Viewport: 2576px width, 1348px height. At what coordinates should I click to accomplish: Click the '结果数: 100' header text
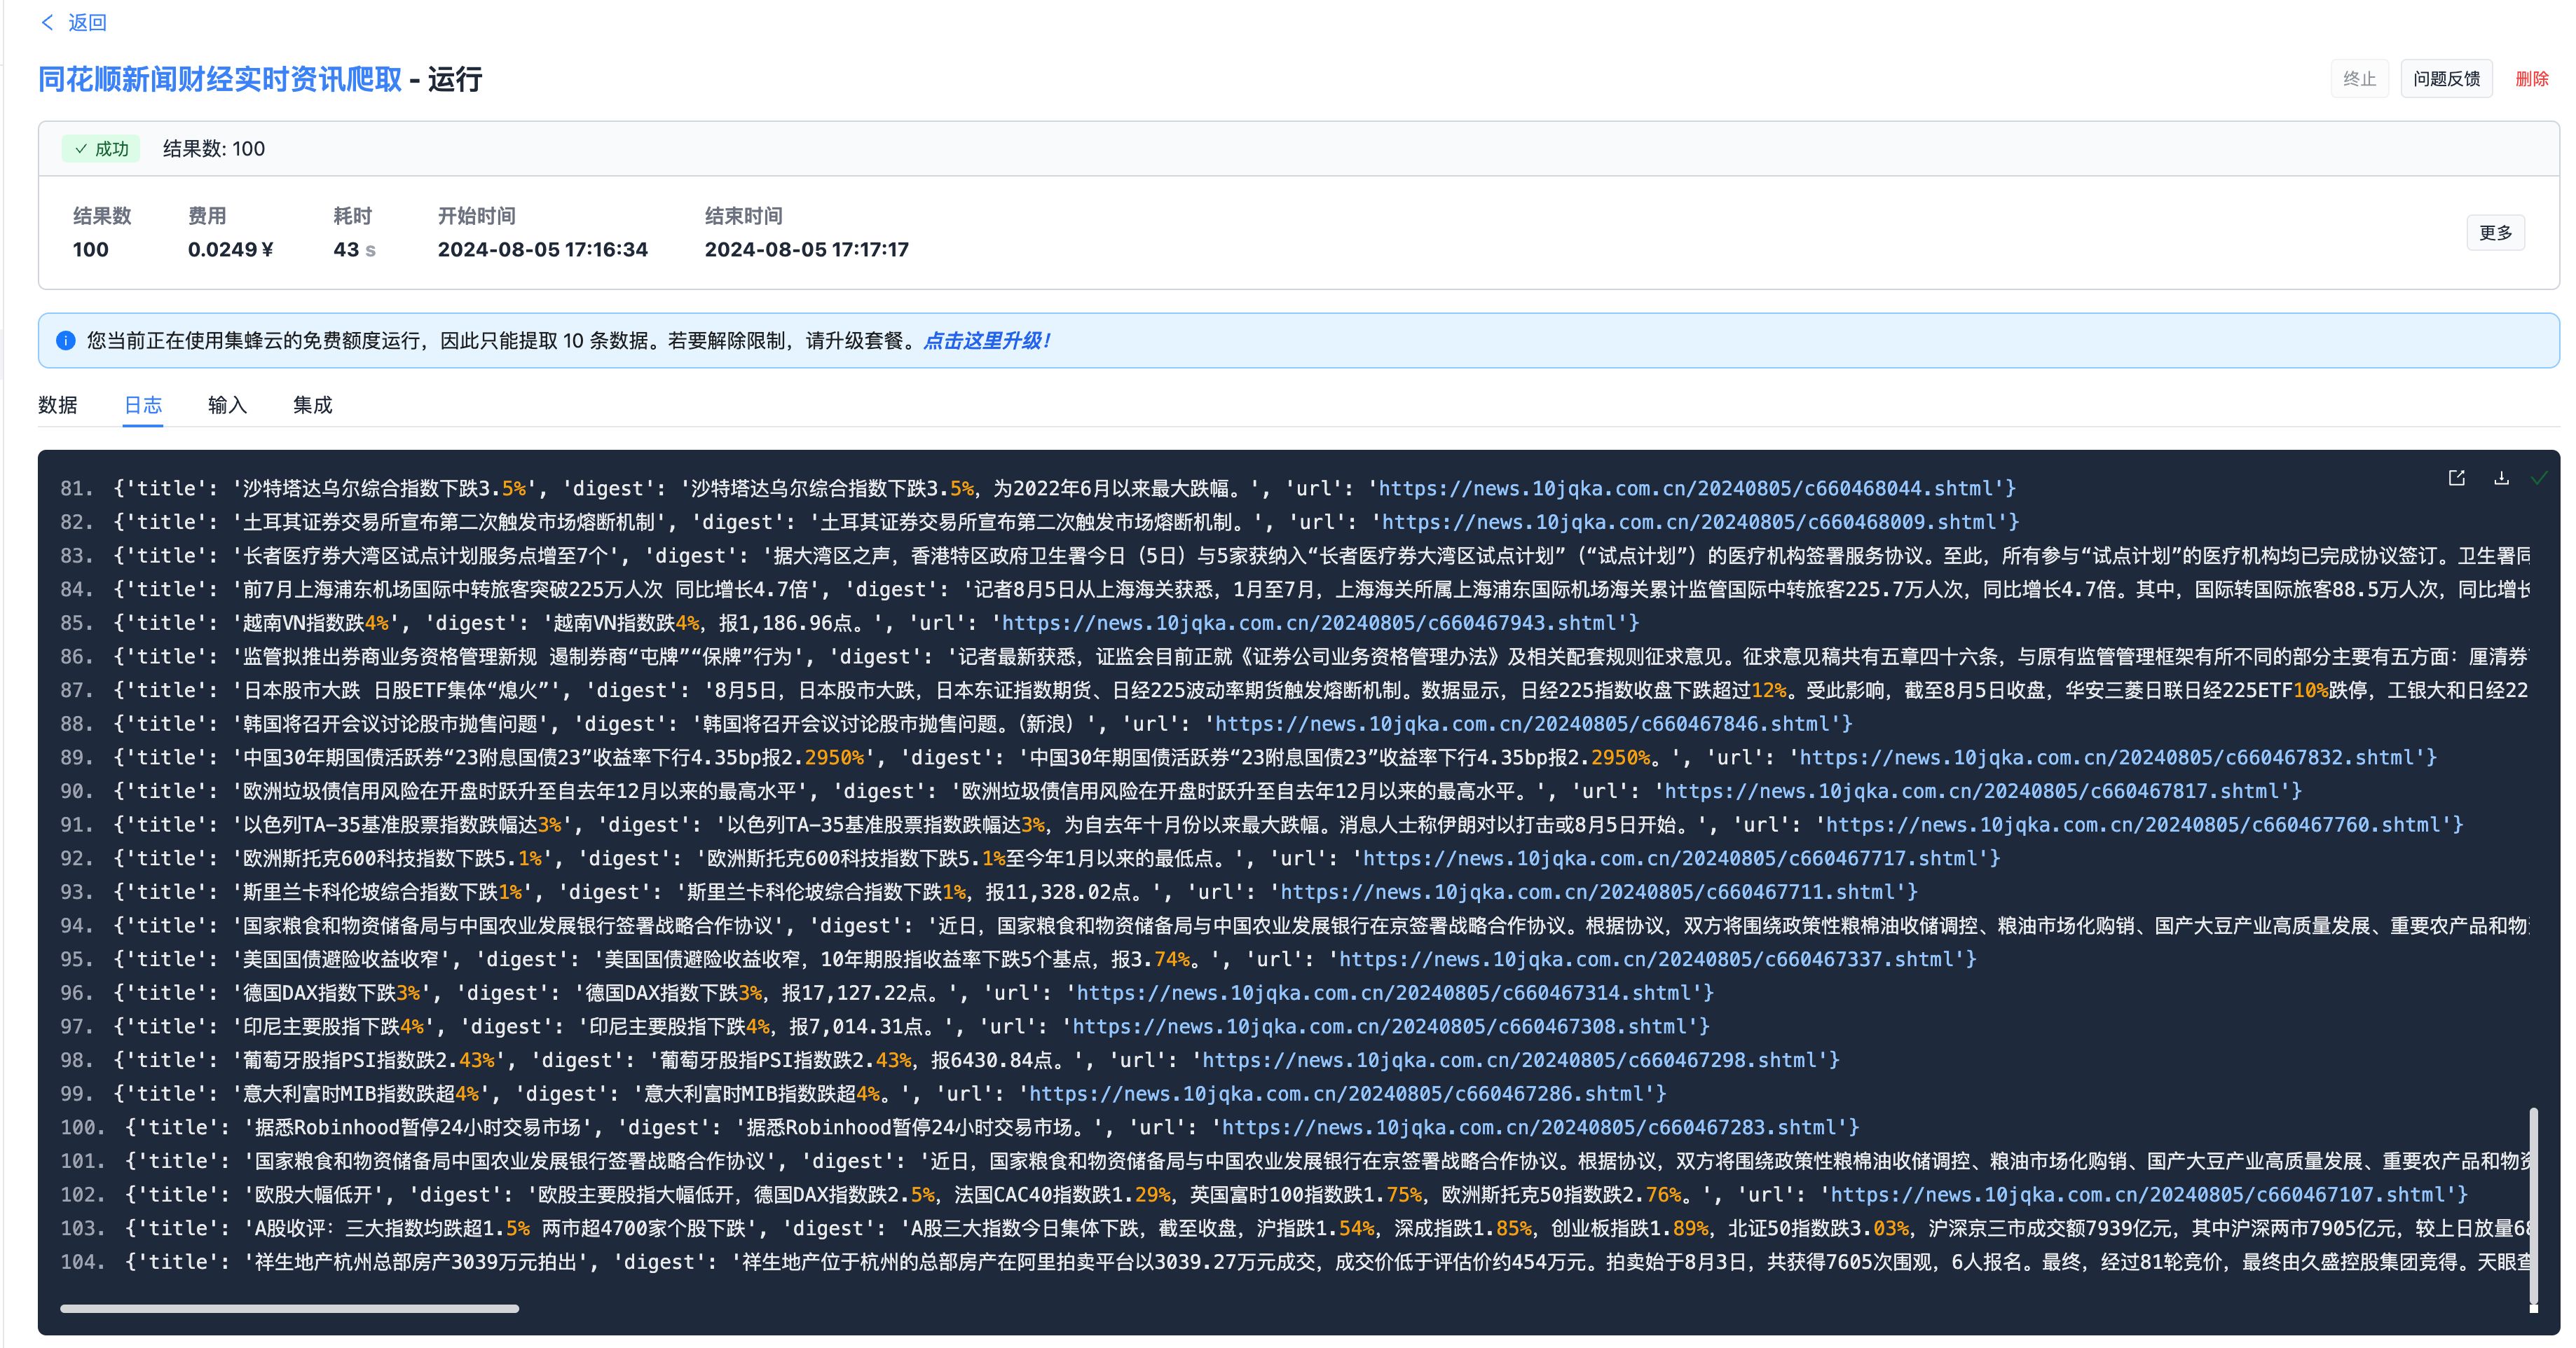click(x=214, y=149)
